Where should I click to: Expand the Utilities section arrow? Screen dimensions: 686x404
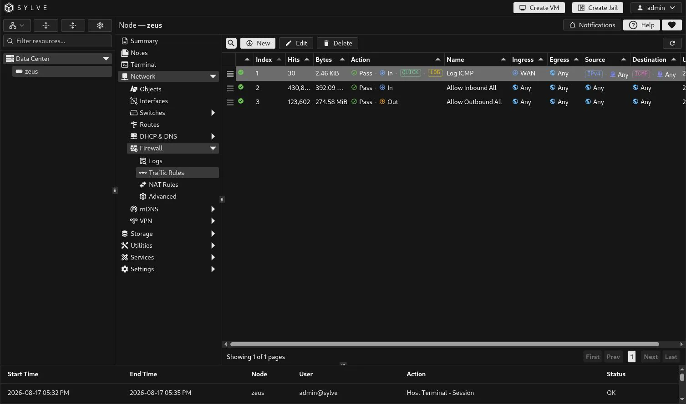(x=213, y=245)
